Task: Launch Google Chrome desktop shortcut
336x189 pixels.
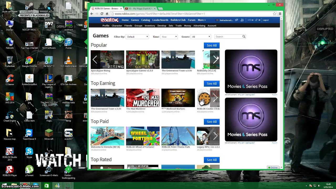Action: 29,62
